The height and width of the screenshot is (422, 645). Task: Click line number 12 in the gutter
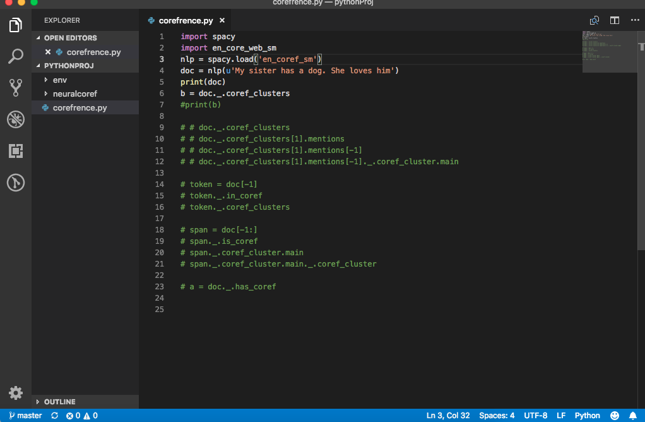160,161
